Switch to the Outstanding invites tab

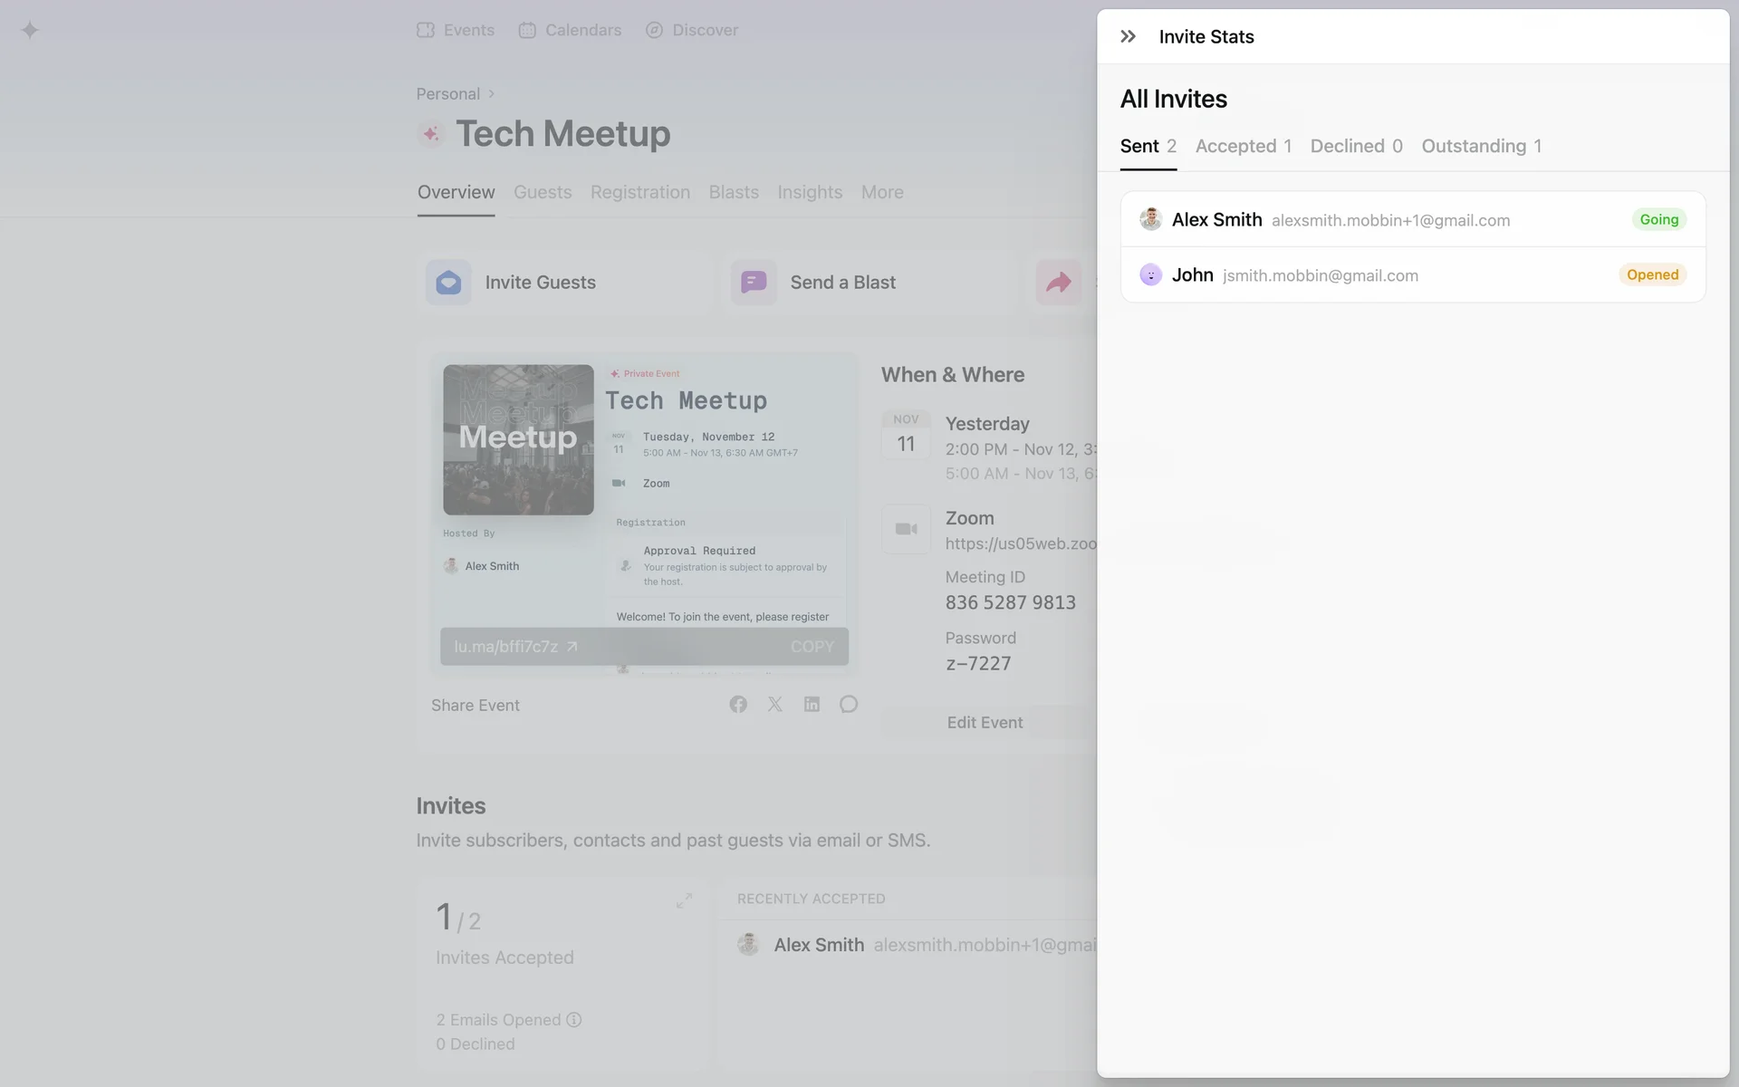click(1481, 146)
